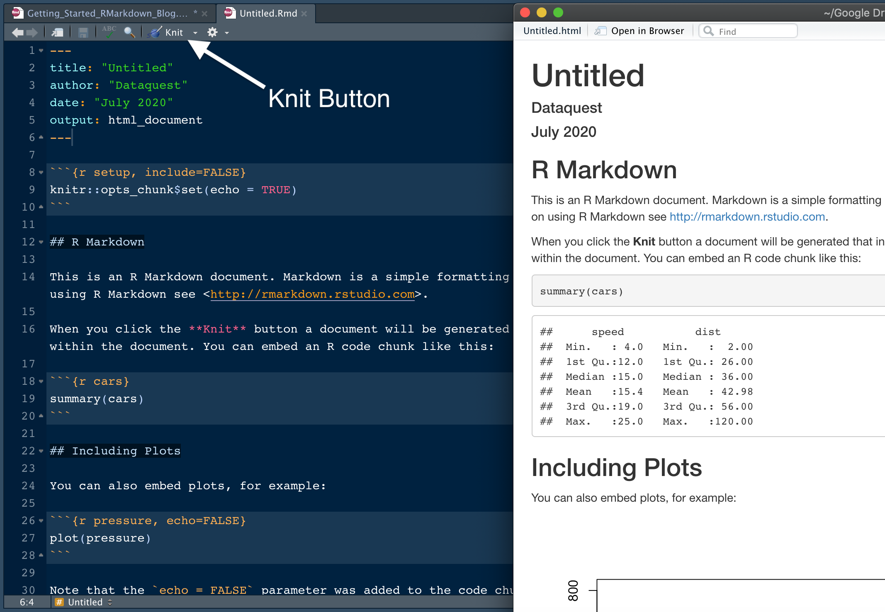Click the fold arrow at line 6
The image size is (885, 612).
(41, 137)
